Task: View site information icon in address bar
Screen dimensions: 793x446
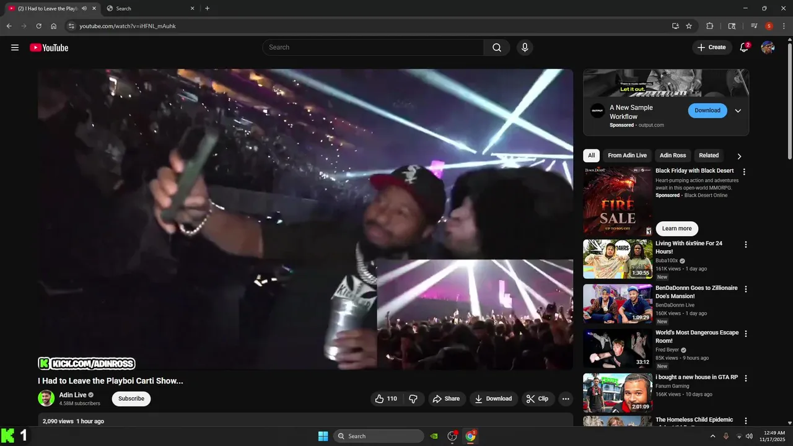Action: coord(71,26)
